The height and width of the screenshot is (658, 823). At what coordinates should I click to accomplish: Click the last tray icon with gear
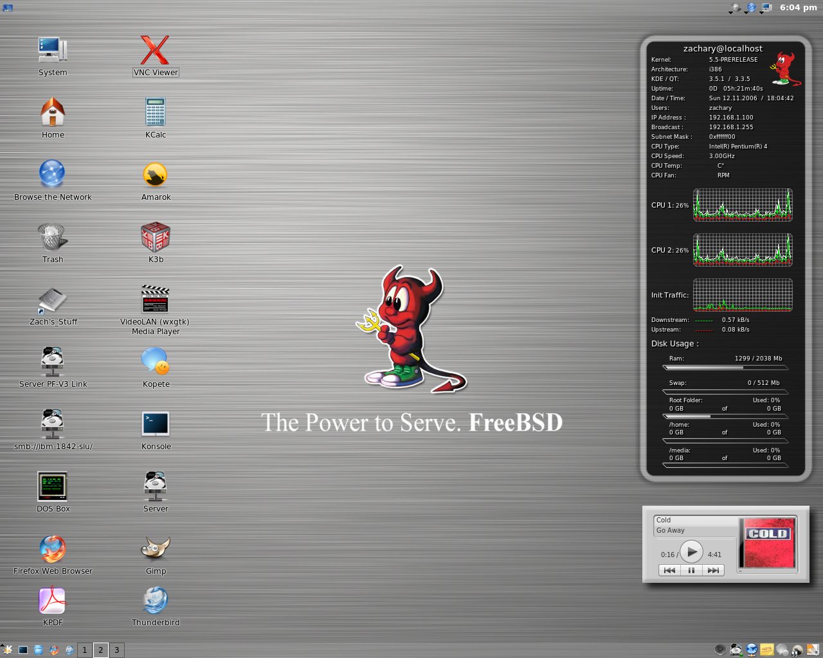point(813,650)
